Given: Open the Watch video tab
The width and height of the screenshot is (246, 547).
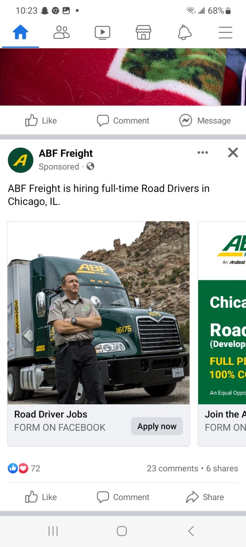Looking at the screenshot, I should coord(102,32).
